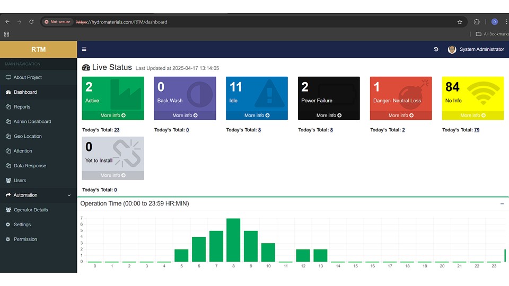The image size is (509, 286).
Task: Open the browser apps grid icon
Action: point(7,34)
